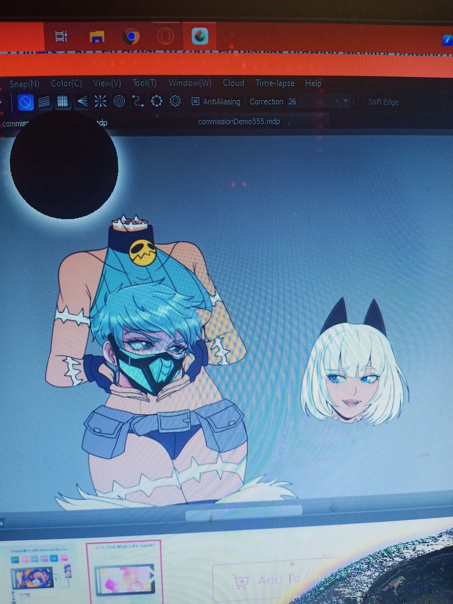Click the Correction value 26
The image size is (453, 604).
coord(292,102)
